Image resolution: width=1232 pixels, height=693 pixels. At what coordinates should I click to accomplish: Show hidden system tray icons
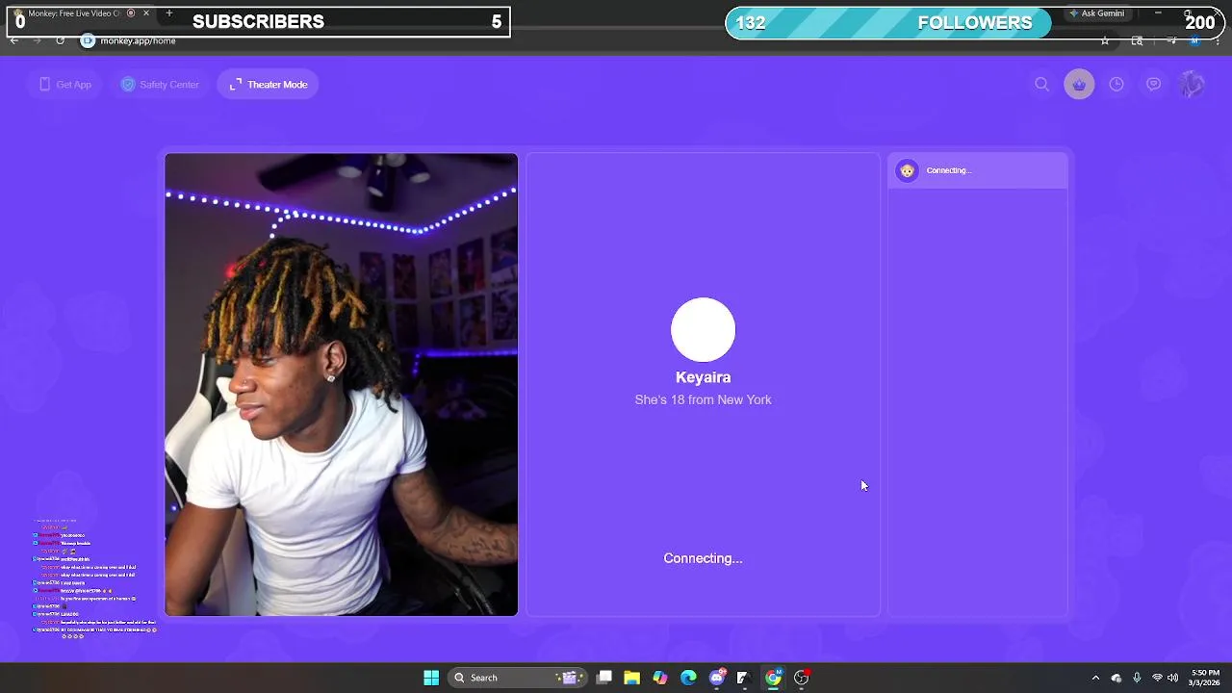(x=1095, y=678)
